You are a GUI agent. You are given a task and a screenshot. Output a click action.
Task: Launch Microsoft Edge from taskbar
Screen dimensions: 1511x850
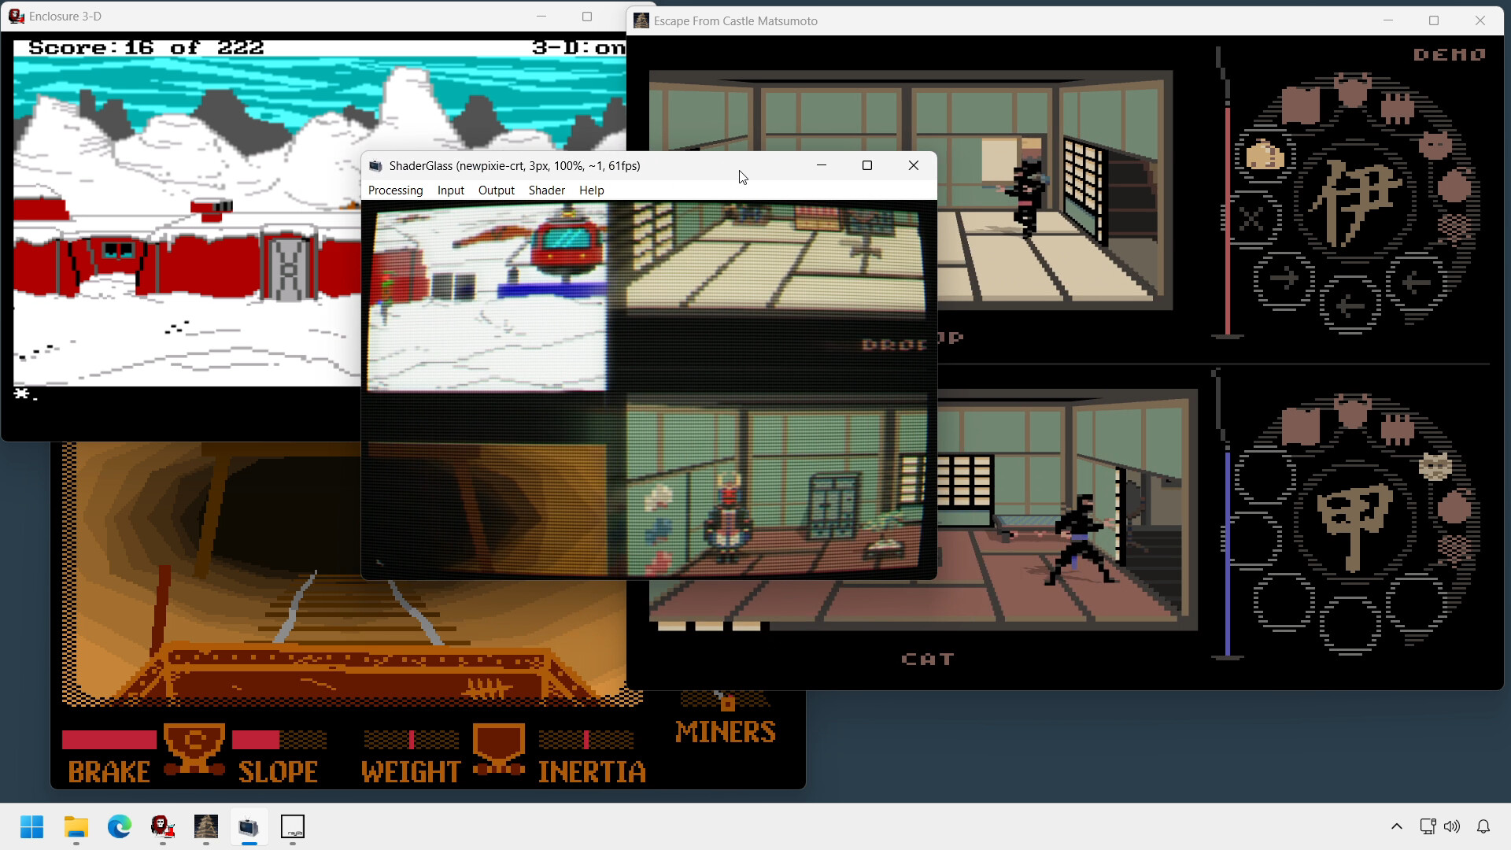pos(119,827)
